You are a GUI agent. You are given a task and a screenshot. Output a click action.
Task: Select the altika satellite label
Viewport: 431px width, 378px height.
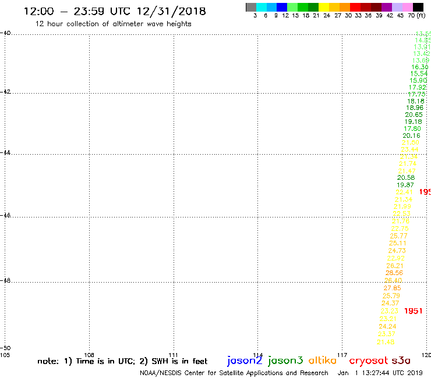click(x=323, y=360)
